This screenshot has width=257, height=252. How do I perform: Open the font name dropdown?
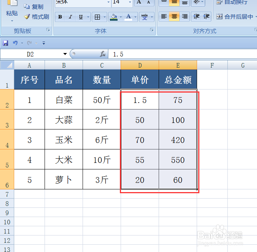(108, 2)
